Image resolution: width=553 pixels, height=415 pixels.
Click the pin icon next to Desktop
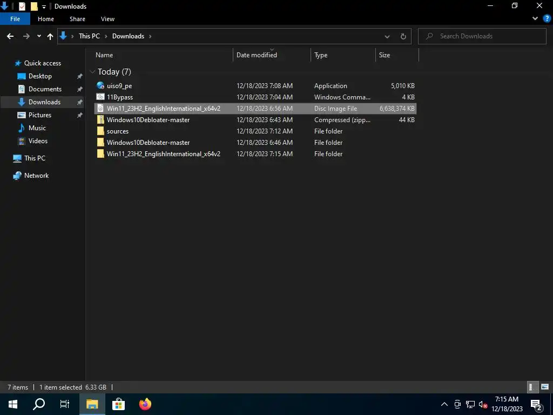click(x=80, y=76)
